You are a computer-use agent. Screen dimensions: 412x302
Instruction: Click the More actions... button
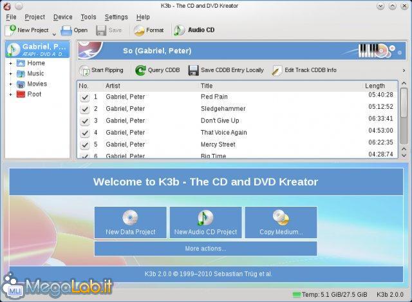click(205, 249)
